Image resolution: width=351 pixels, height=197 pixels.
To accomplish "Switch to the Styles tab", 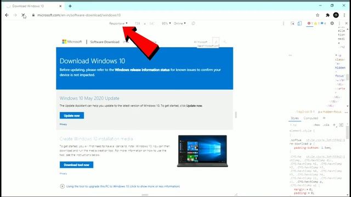I will tap(295, 118).
